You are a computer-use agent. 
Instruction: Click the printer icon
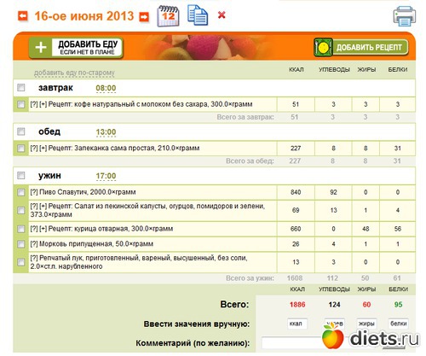pos(405,16)
